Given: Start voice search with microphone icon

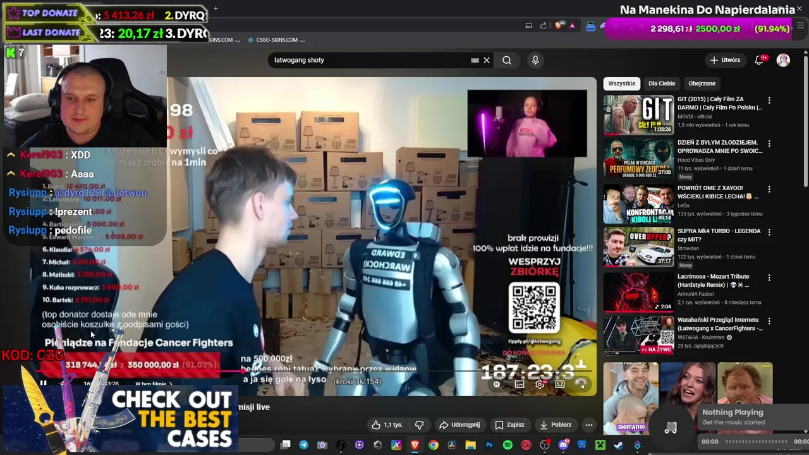Looking at the screenshot, I should tap(535, 60).
